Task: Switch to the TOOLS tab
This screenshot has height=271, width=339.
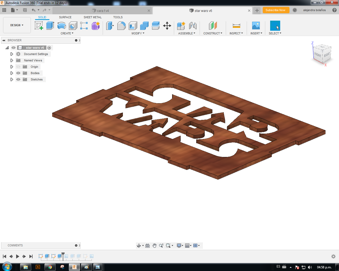Action: point(118,17)
